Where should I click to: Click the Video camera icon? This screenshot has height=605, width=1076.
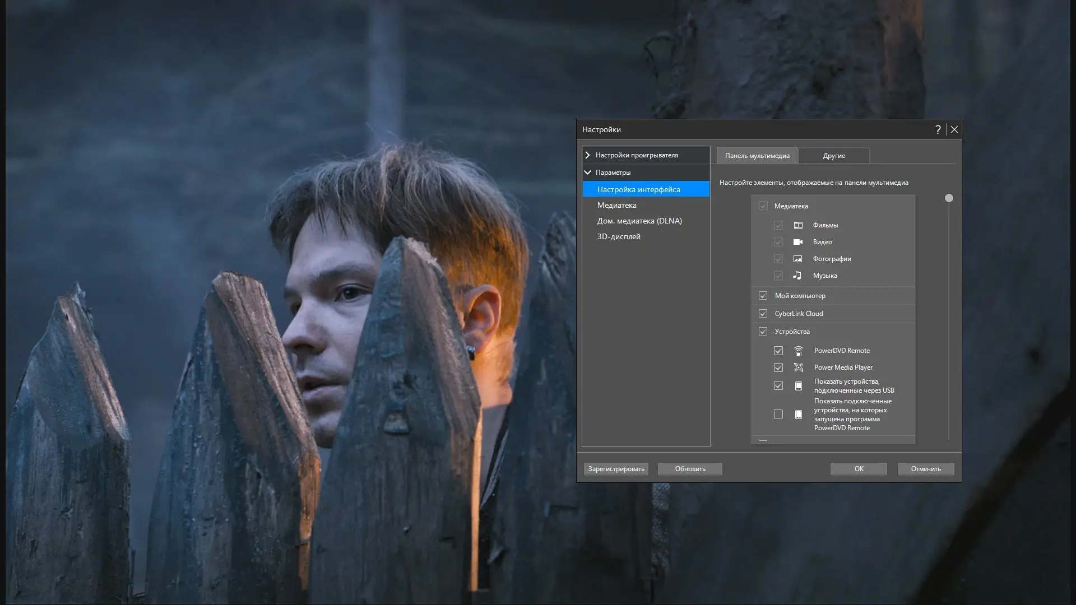point(798,242)
